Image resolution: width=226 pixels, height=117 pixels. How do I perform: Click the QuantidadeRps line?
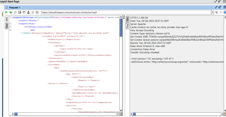coord(68,61)
